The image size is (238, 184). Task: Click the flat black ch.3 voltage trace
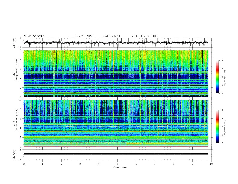click(x=116, y=154)
